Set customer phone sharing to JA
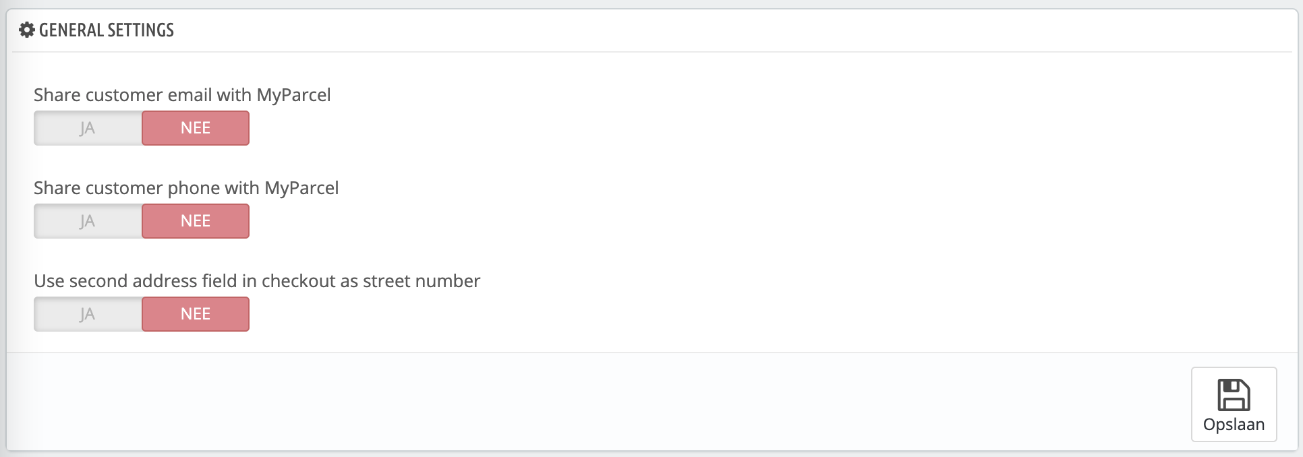Image resolution: width=1303 pixels, height=457 pixels. pyautogui.click(x=87, y=220)
